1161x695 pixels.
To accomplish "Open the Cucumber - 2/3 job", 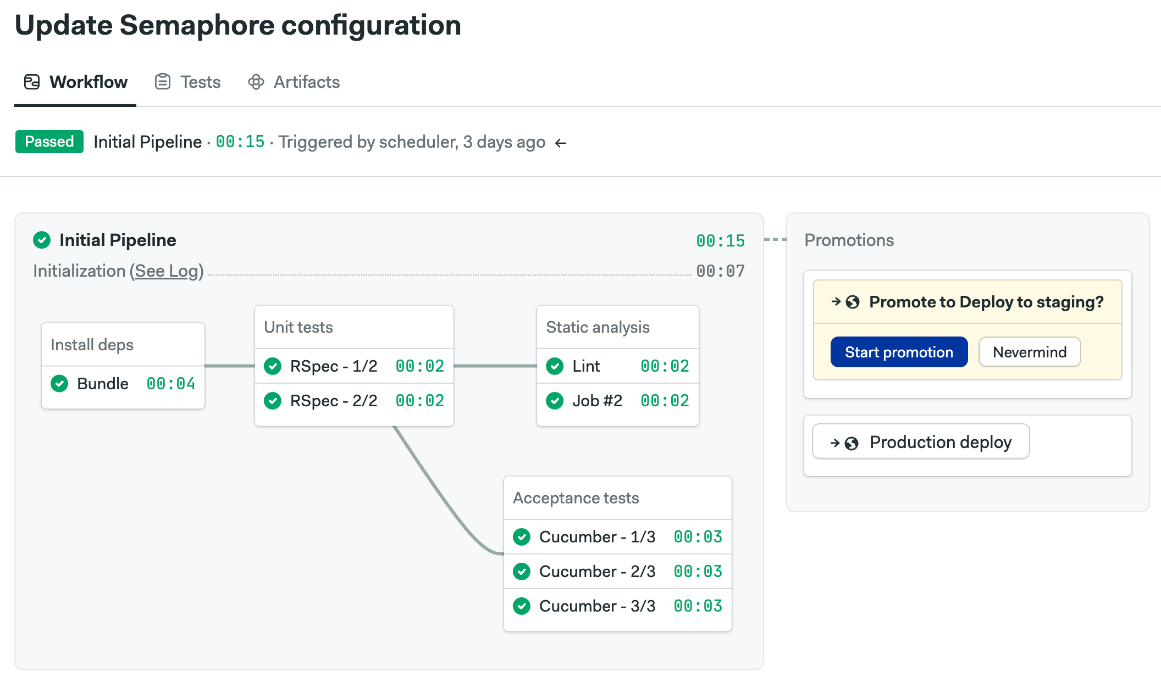I will pyautogui.click(x=597, y=571).
